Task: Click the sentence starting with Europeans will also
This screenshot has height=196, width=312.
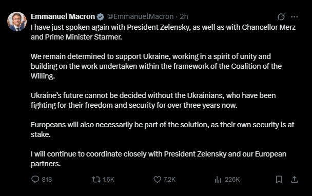Action: pyautogui.click(x=162, y=129)
